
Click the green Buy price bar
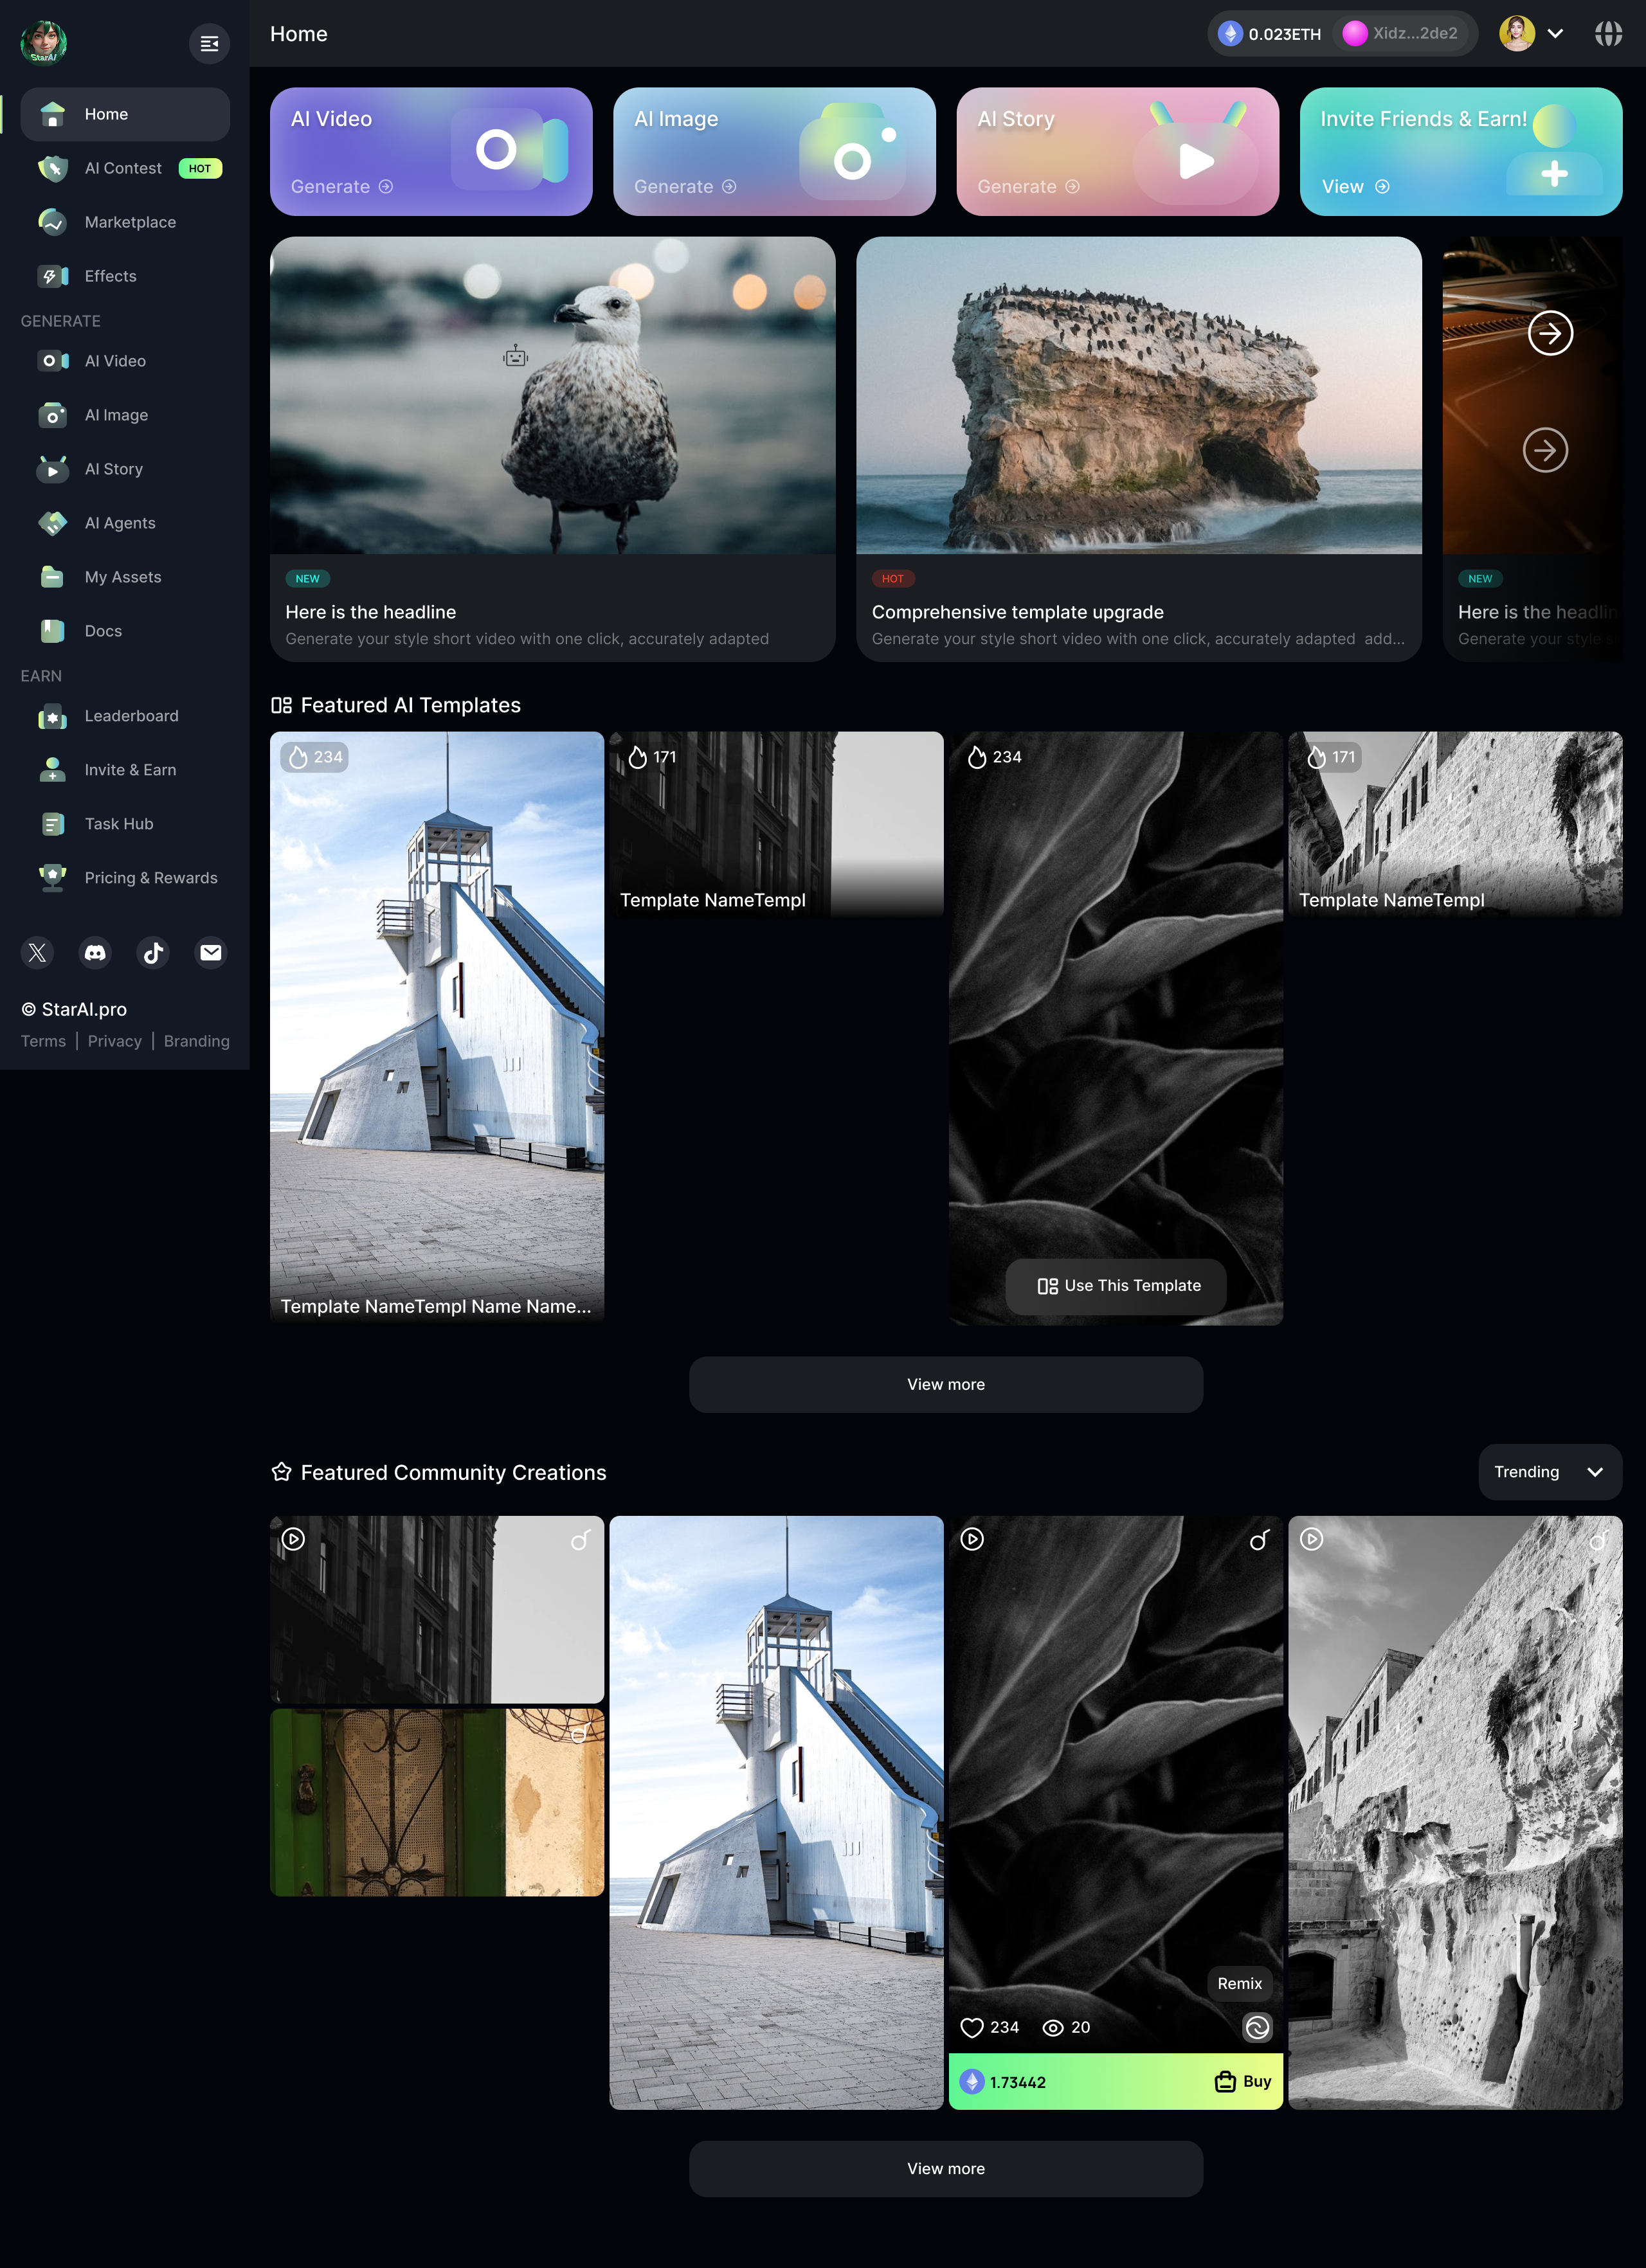(x=1115, y=2082)
